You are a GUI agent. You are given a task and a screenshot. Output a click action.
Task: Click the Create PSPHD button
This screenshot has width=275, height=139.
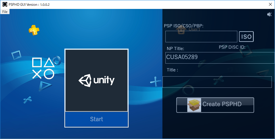[x=215, y=105]
